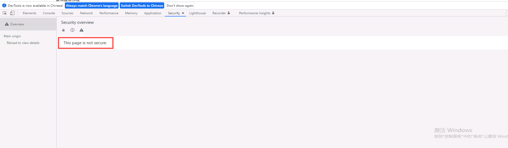Click Switch DevTools to Chinese button
The height and width of the screenshot is (148, 508).
(142, 6)
